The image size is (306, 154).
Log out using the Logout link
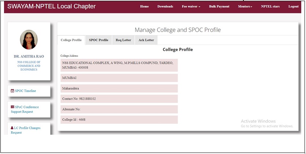pos(294,7)
